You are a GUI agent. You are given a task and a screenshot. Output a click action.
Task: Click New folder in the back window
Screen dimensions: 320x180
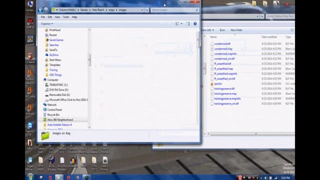click(236, 30)
